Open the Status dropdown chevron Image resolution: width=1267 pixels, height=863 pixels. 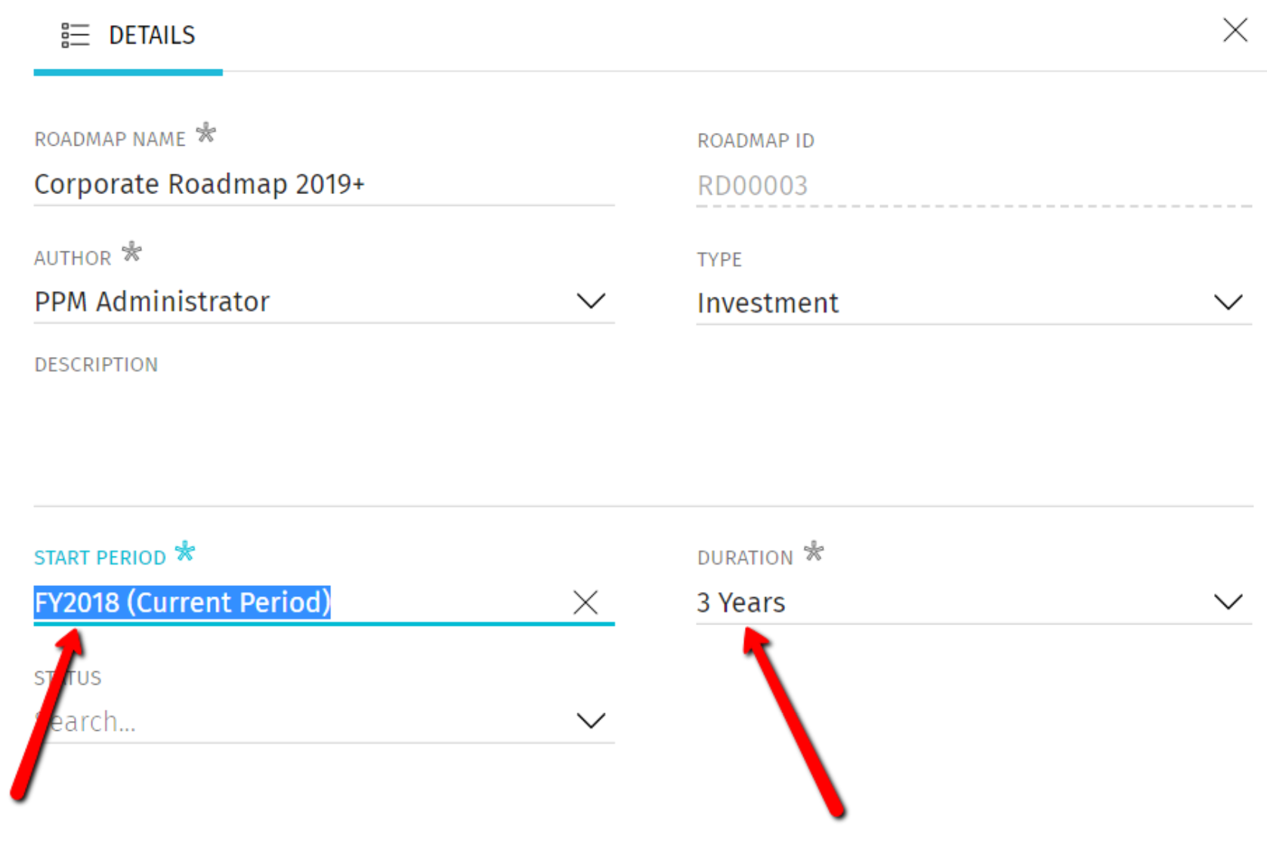click(590, 721)
